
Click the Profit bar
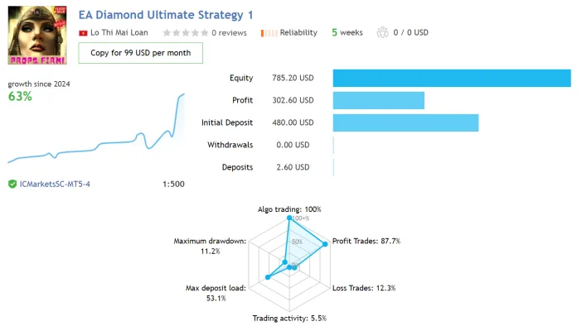(379, 100)
